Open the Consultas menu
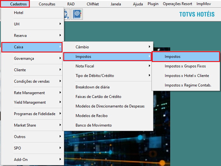221x166 pixels. click(47, 4)
